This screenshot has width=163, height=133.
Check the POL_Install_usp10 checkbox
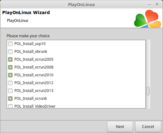[10, 44]
